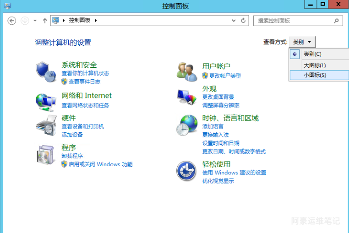Open 使用 Windows 建议的设置 link
Image resolution: width=349 pixels, height=233 pixels.
234,173
